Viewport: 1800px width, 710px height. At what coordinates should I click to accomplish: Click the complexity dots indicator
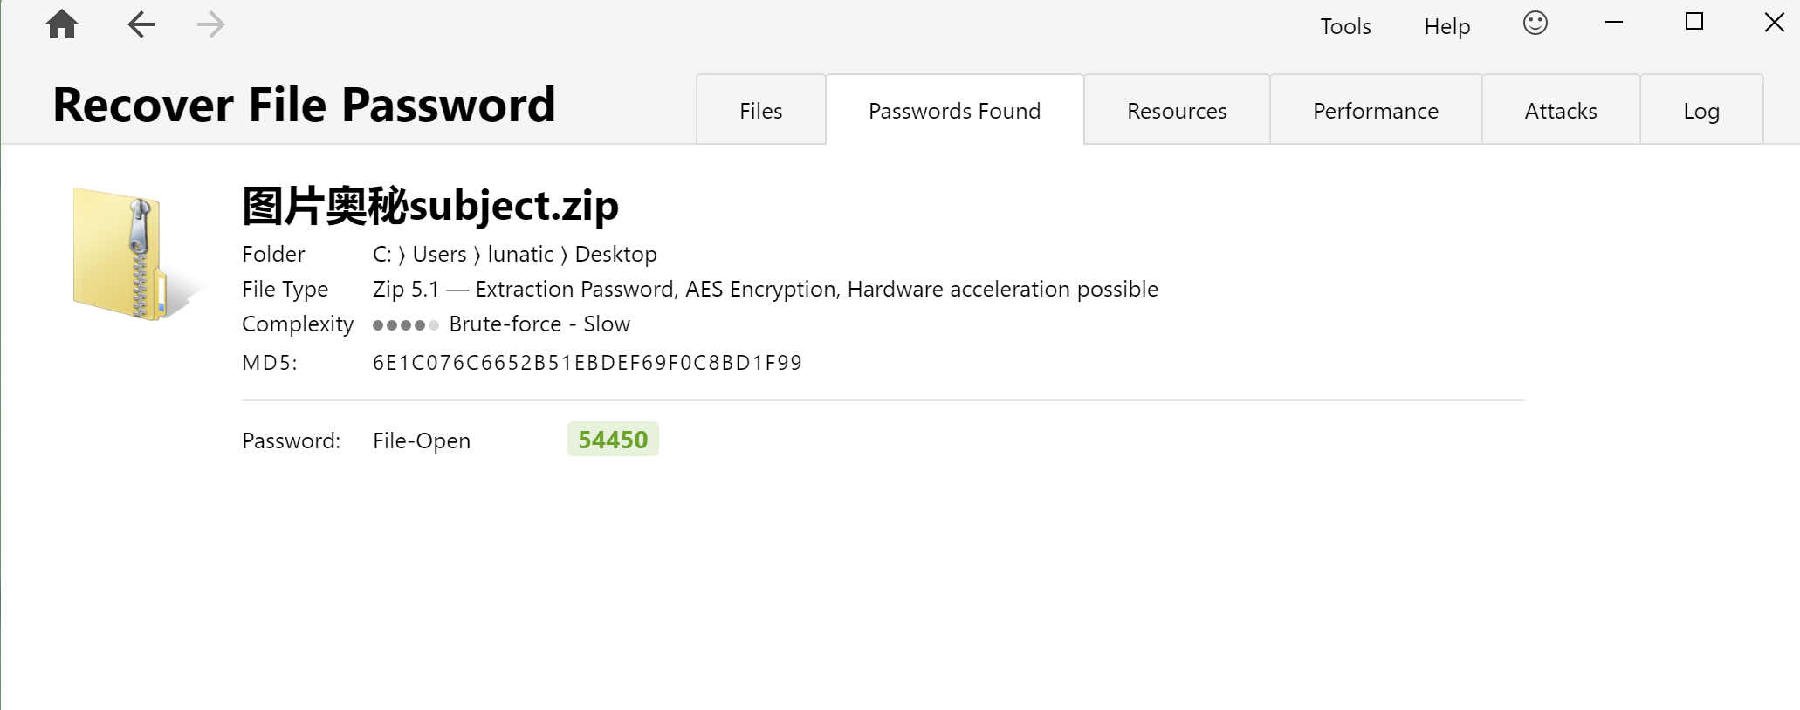(x=405, y=325)
